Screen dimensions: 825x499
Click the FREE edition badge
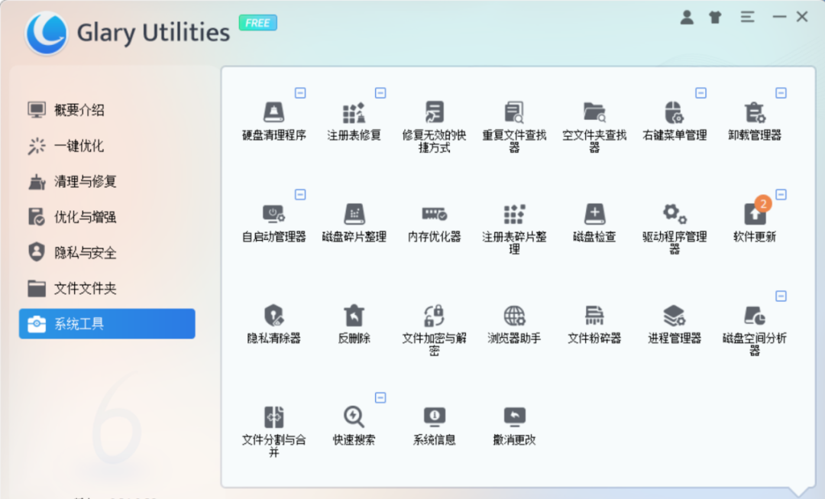click(x=258, y=23)
